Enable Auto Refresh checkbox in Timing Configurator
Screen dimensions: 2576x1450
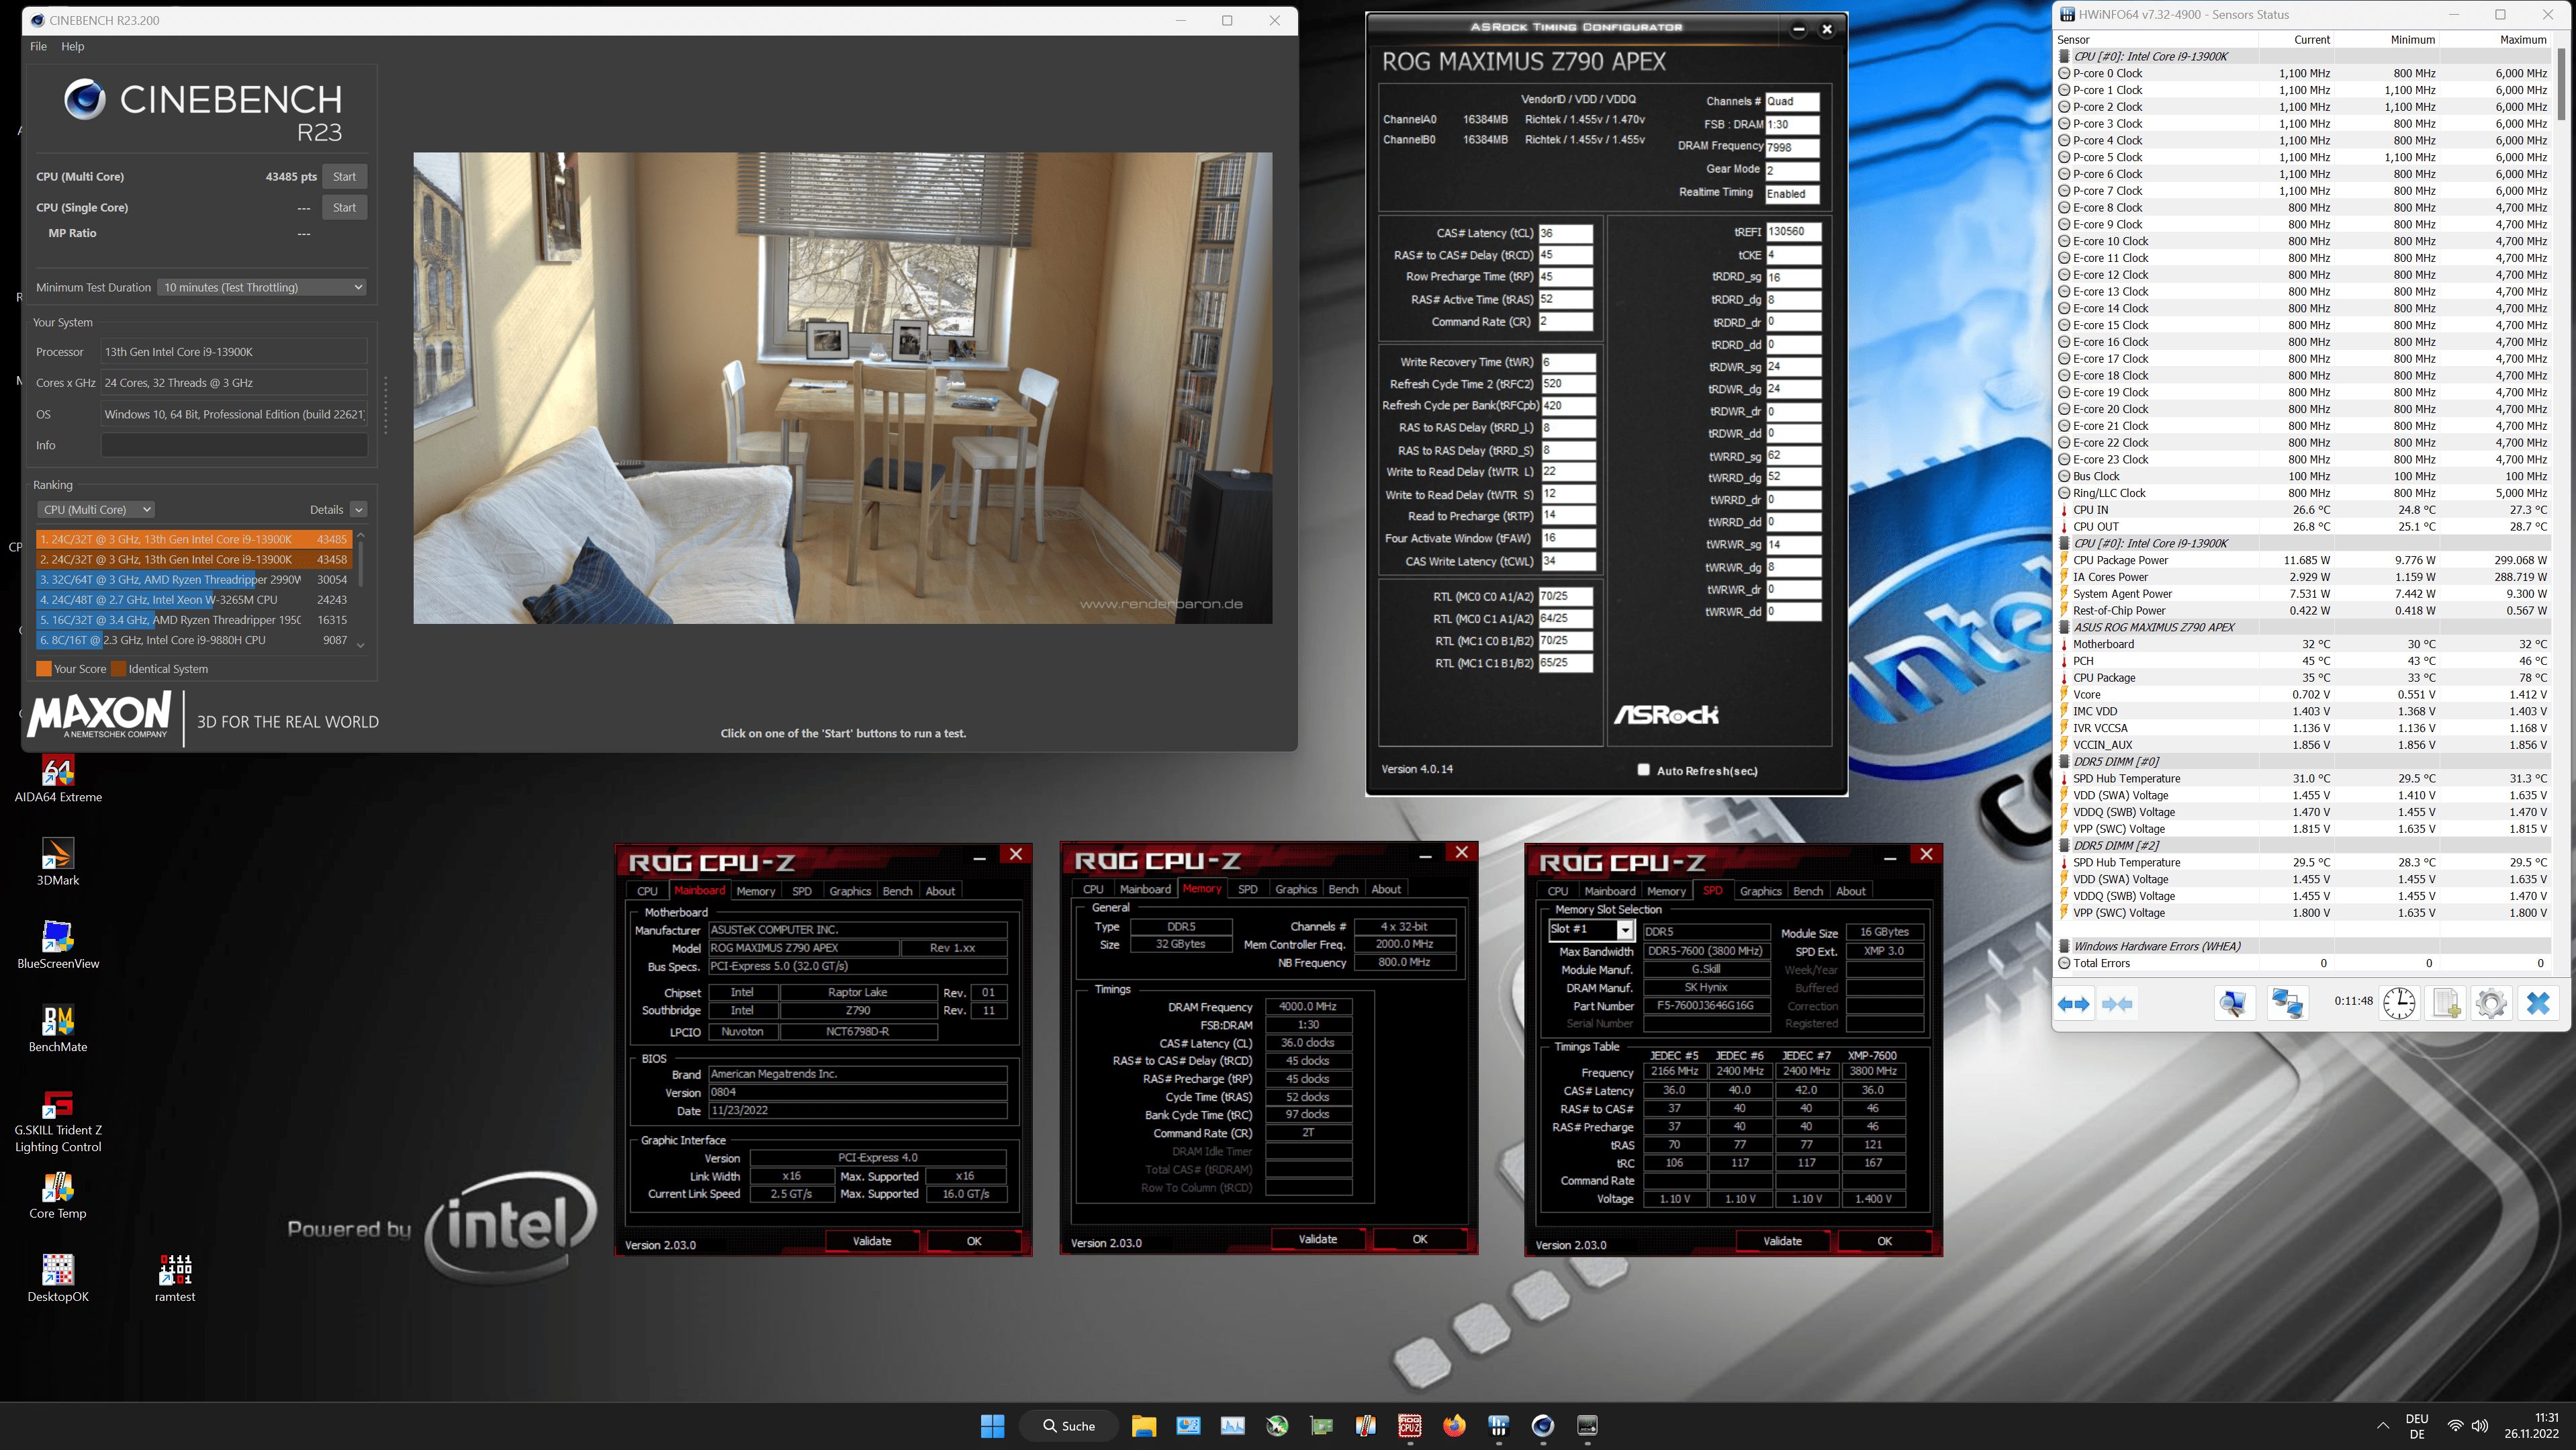1643,769
